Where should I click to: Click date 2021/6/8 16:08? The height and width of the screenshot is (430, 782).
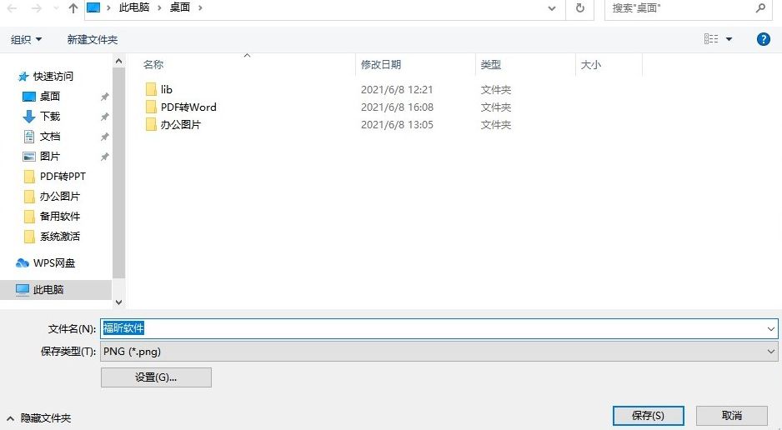[x=397, y=107]
